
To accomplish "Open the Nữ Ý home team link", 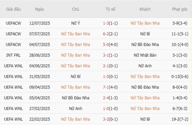I will pyautogui.click(x=75, y=23).
